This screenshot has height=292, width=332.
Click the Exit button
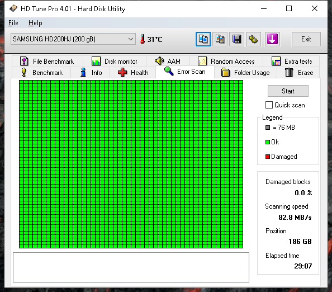(x=306, y=39)
